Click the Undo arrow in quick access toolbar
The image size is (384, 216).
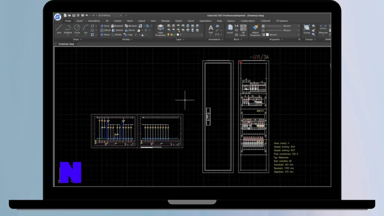[x=87, y=15]
